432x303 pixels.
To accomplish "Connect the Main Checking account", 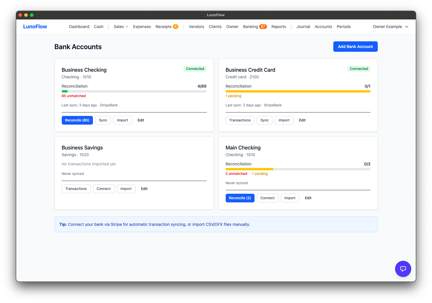I will (x=267, y=198).
